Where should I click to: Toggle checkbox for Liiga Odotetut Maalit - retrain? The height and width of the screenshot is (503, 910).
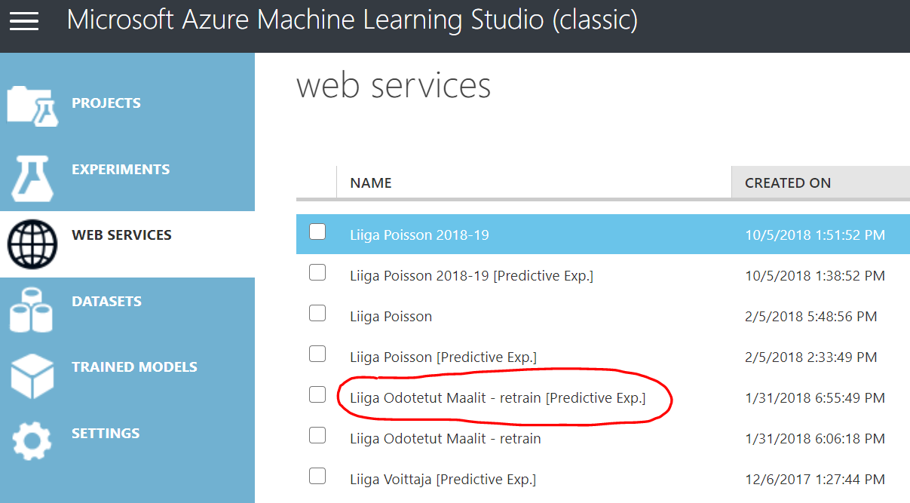[x=317, y=435]
